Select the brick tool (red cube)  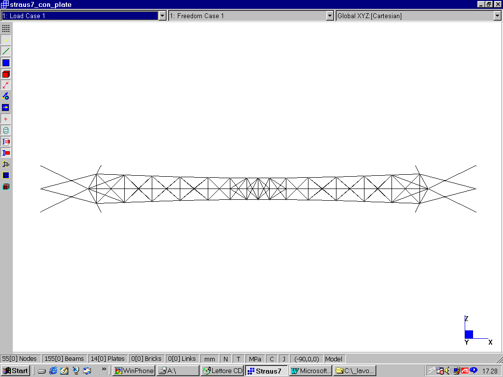(6, 74)
